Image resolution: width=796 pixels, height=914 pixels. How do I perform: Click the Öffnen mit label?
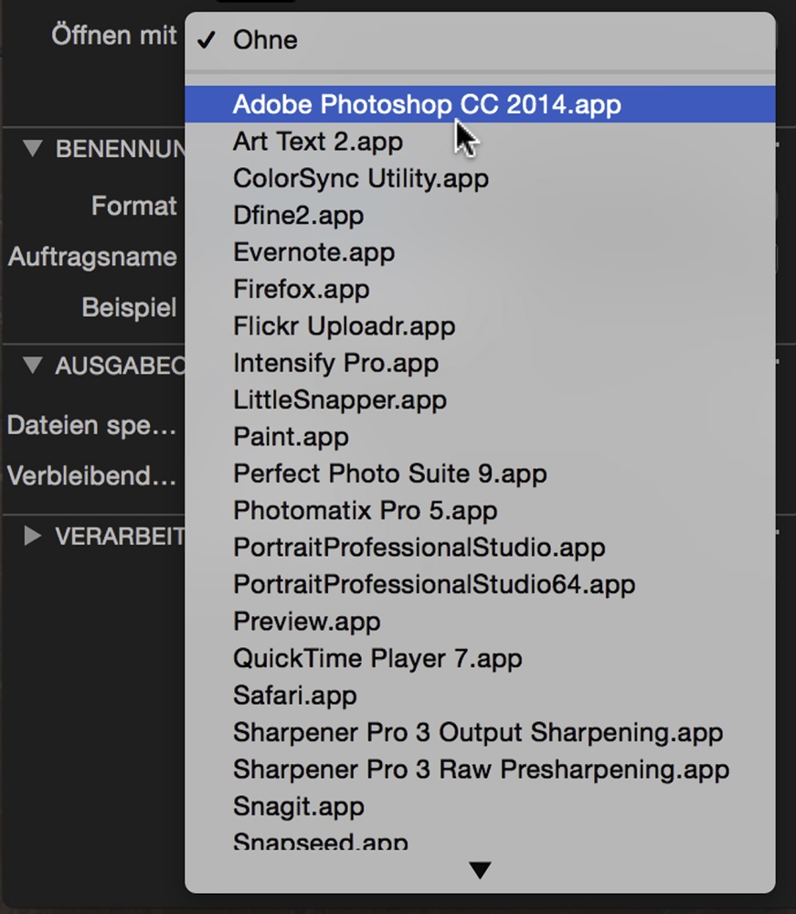coord(113,35)
